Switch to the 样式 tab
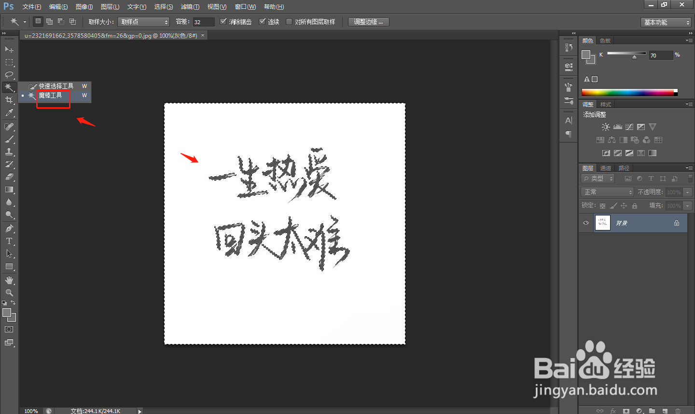The image size is (695, 414). click(606, 104)
